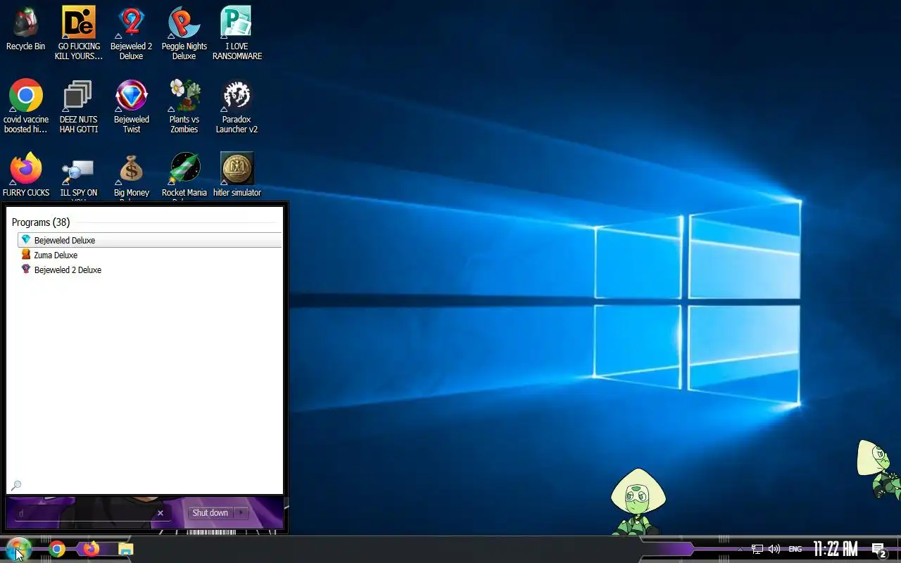Open the Firefox shortcut on the desktop

pyautogui.click(x=25, y=175)
